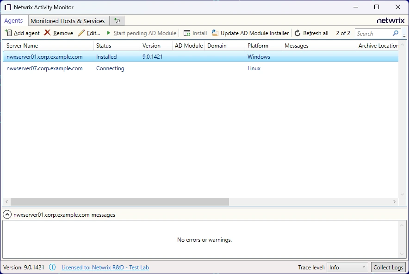
Task: Click the info icon in the status bar
Action: pos(52,267)
